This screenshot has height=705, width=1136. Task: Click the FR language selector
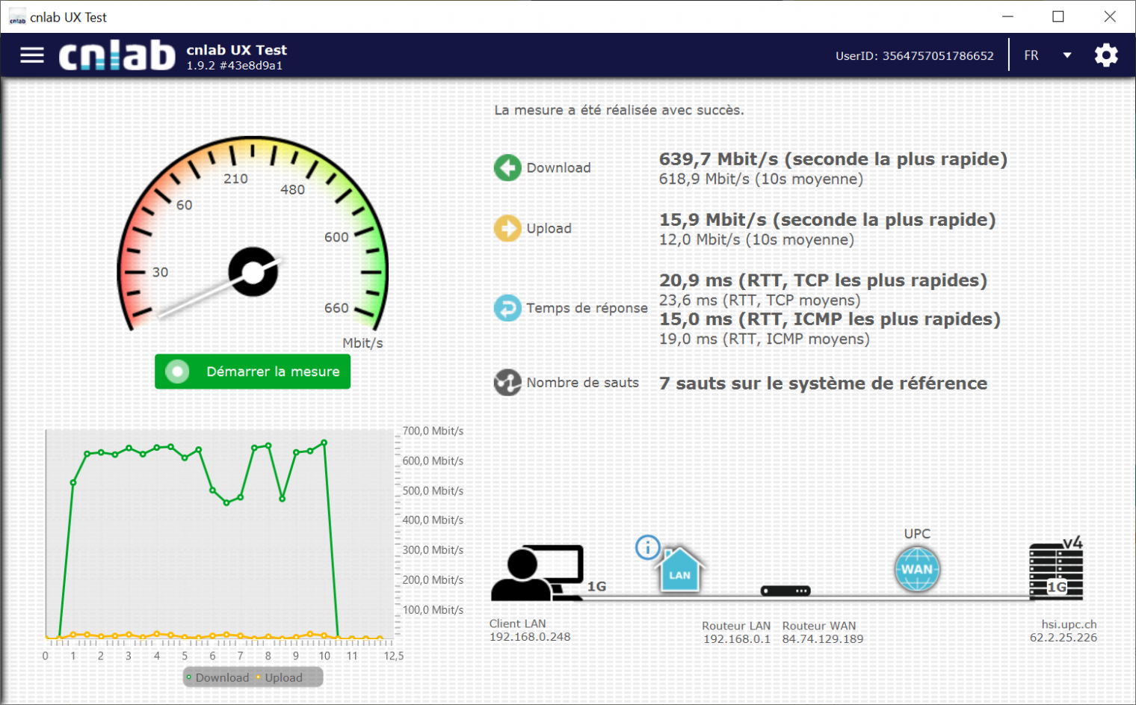point(1031,55)
